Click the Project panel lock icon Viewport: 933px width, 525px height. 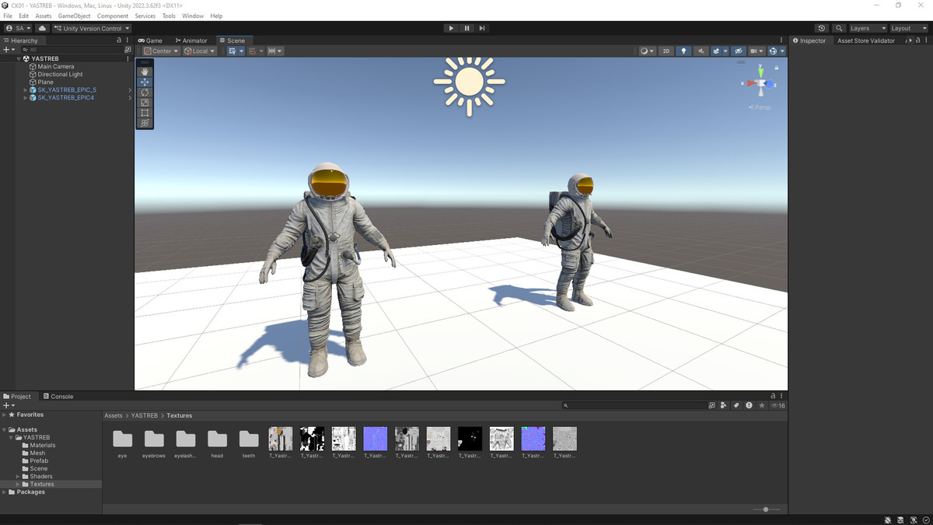click(x=773, y=396)
